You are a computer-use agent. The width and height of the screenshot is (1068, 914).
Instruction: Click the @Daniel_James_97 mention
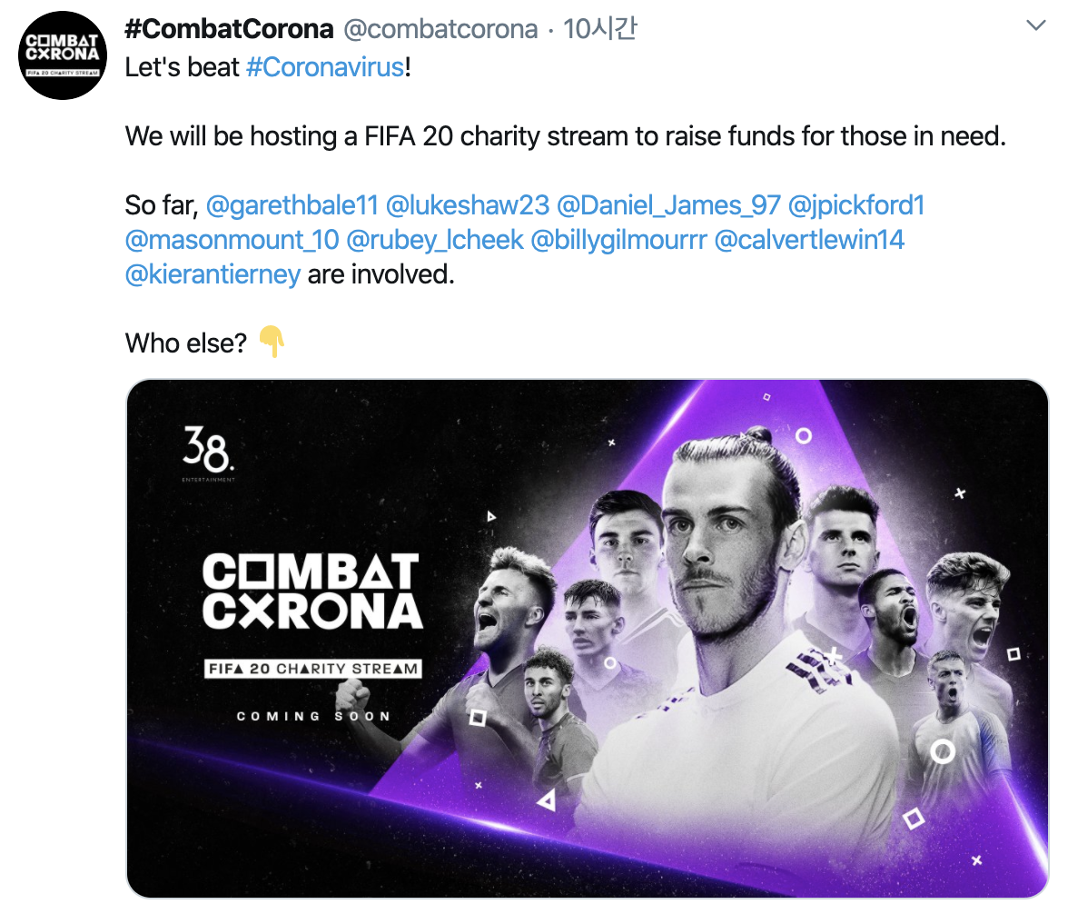pos(668,205)
